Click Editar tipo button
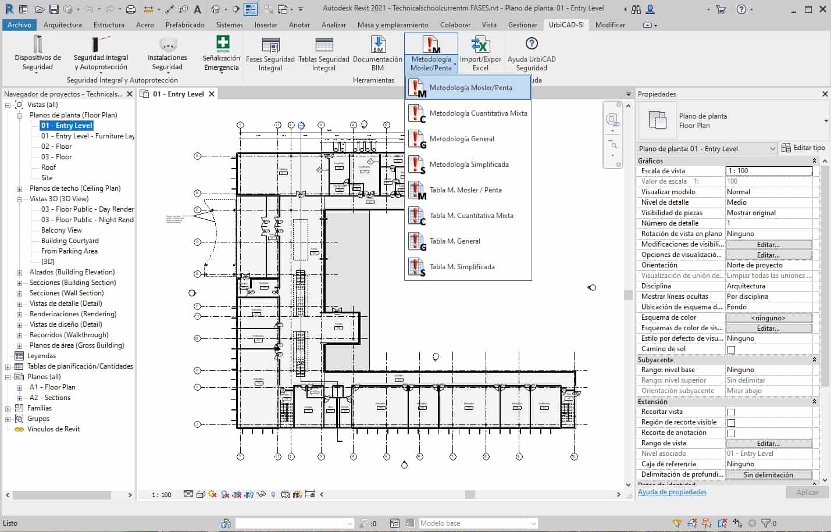The image size is (831, 532). click(x=803, y=148)
